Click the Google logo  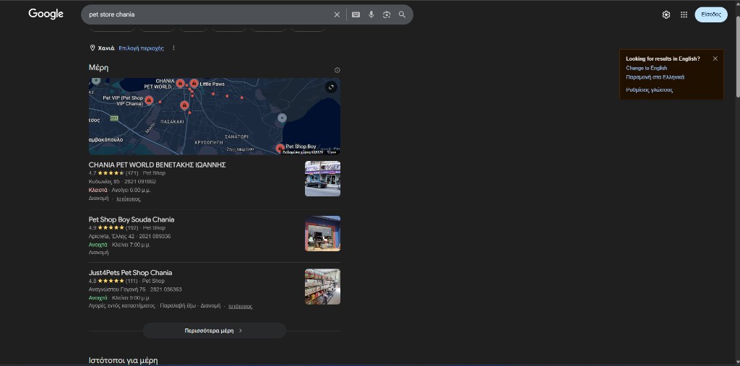click(46, 14)
